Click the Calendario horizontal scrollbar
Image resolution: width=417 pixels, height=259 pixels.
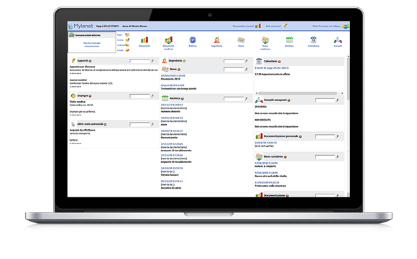click(300, 93)
